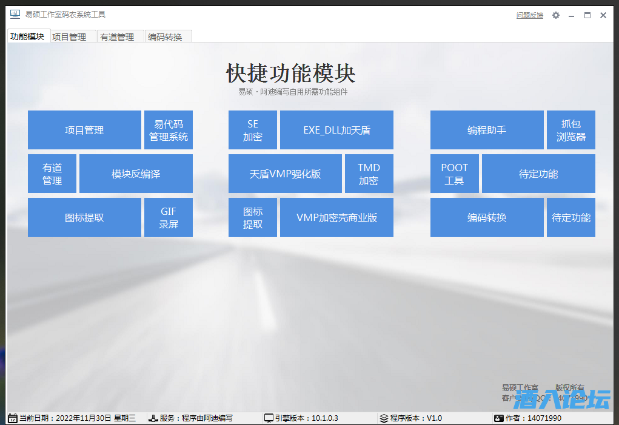Click the calendar icon beside current date
The height and width of the screenshot is (425, 619).
(x=13, y=418)
